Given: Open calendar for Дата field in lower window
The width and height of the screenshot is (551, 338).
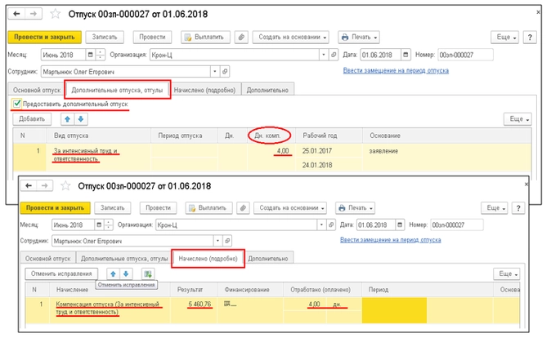Looking at the screenshot, I should [x=400, y=225].
